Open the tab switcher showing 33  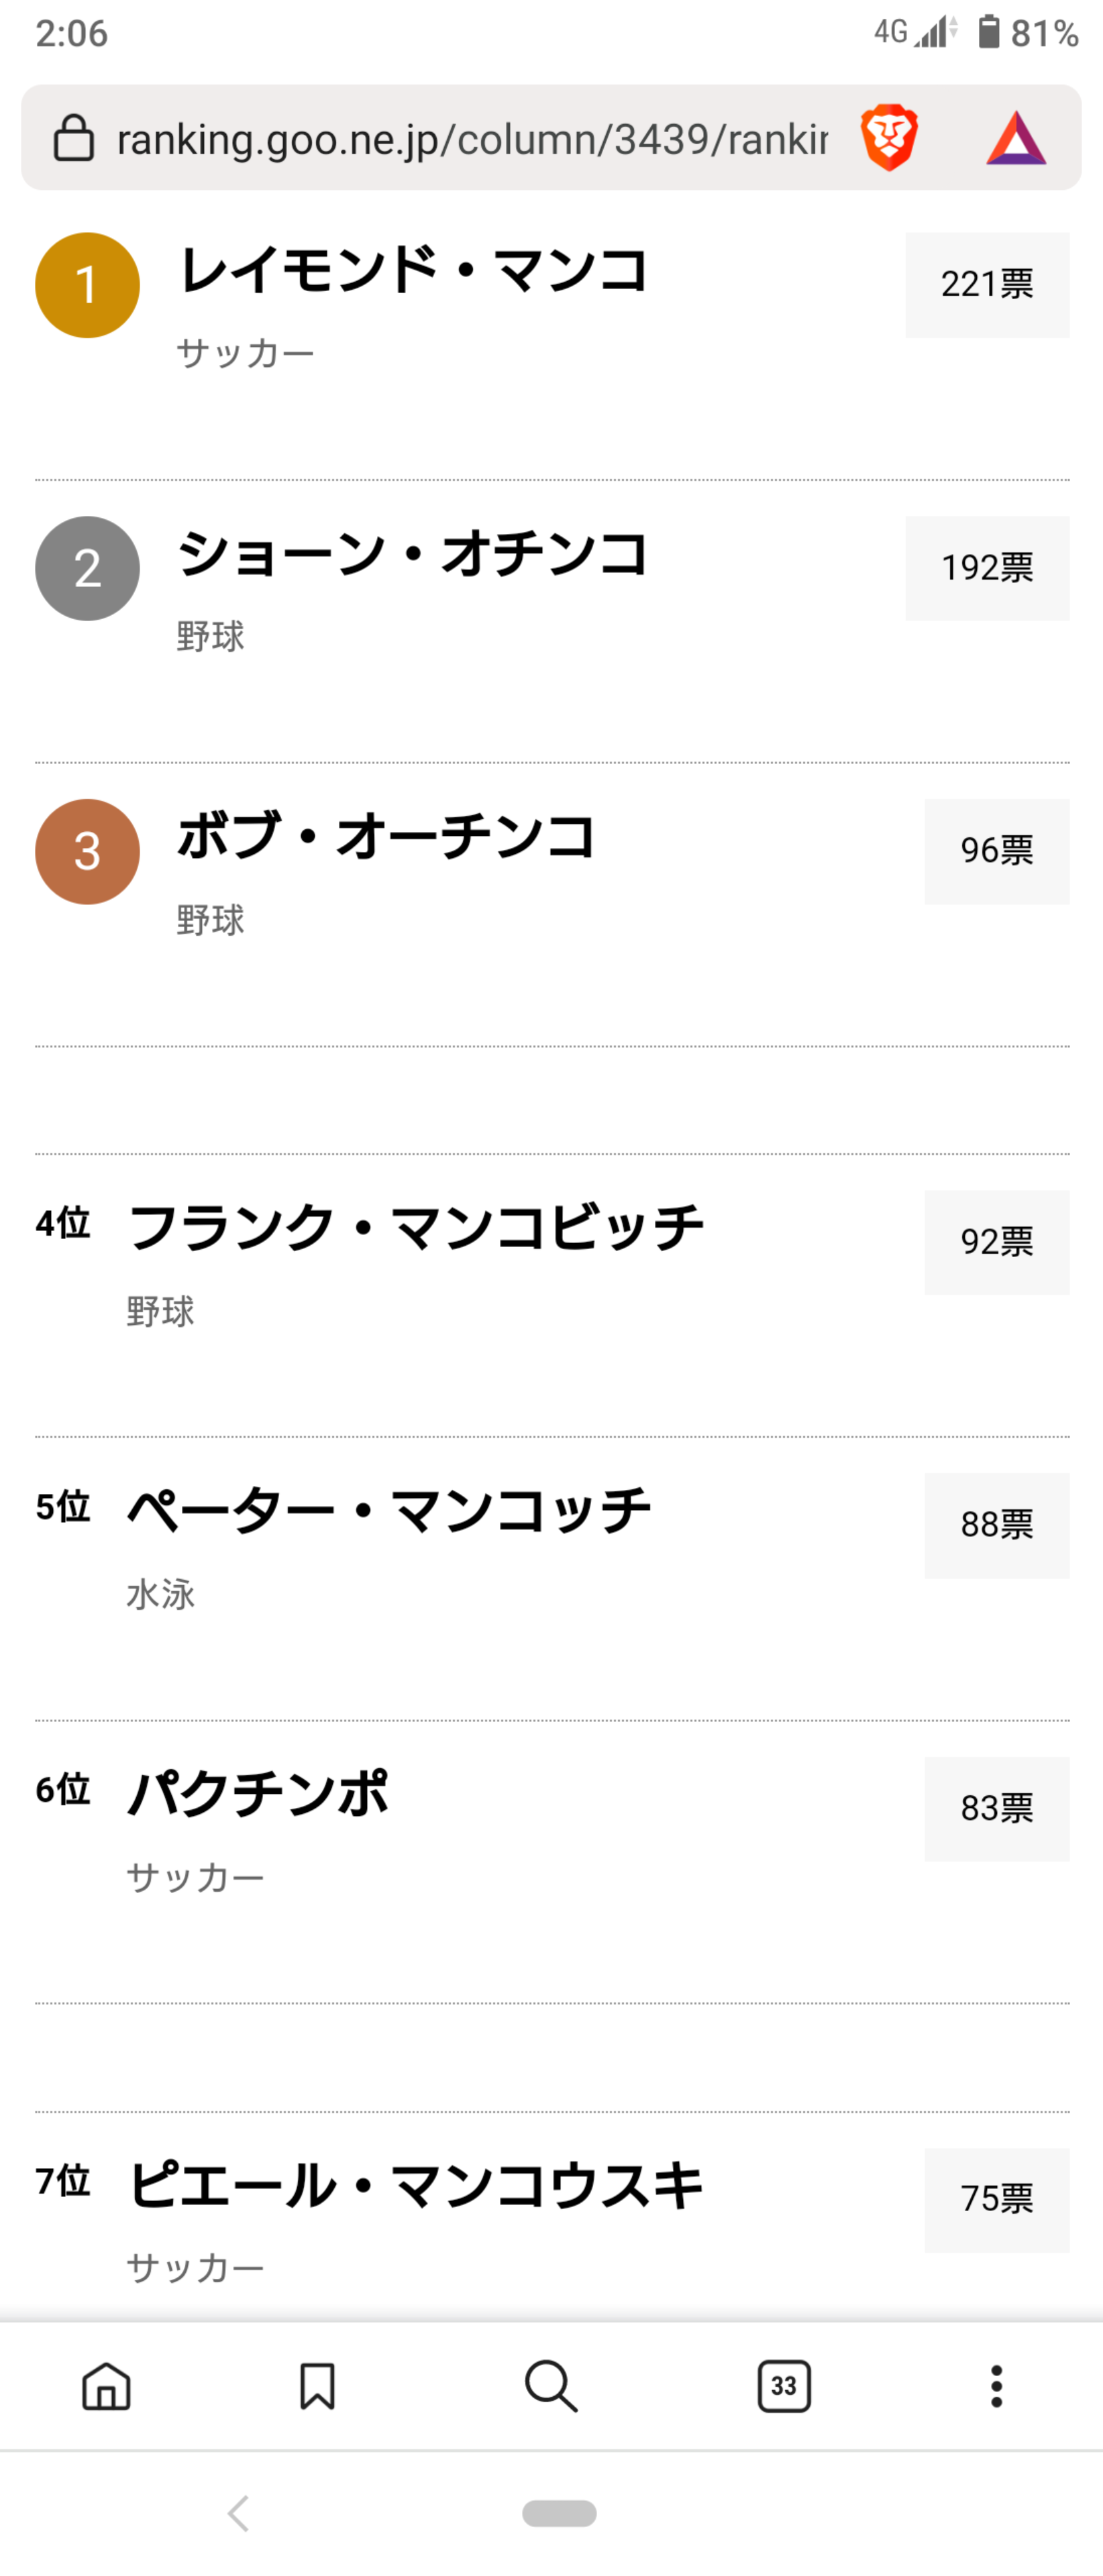pos(784,2387)
